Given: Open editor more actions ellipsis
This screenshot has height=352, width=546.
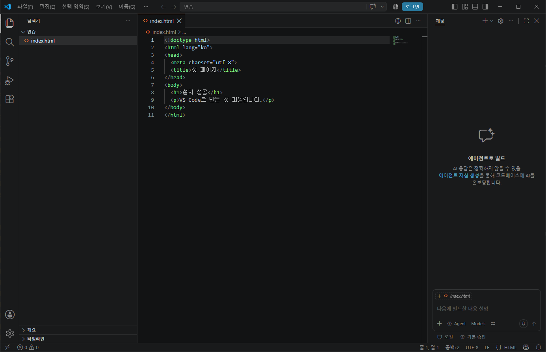Looking at the screenshot, I should (x=418, y=21).
